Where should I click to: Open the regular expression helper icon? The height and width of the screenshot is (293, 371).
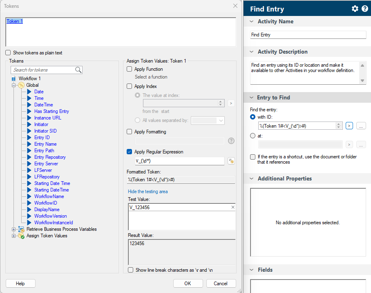click(x=231, y=161)
